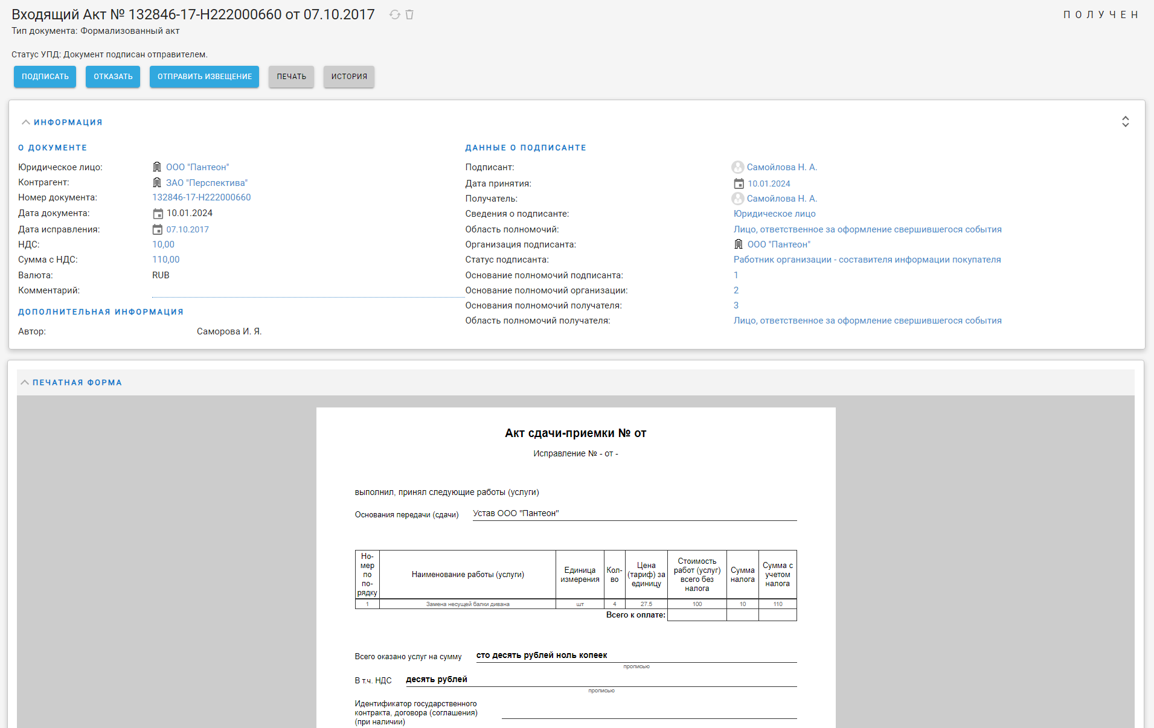This screenshot has height=728, width=1154.
Task: Click Акт сдачи-приемки heading in preview
Action: click(x=575, y=433)
